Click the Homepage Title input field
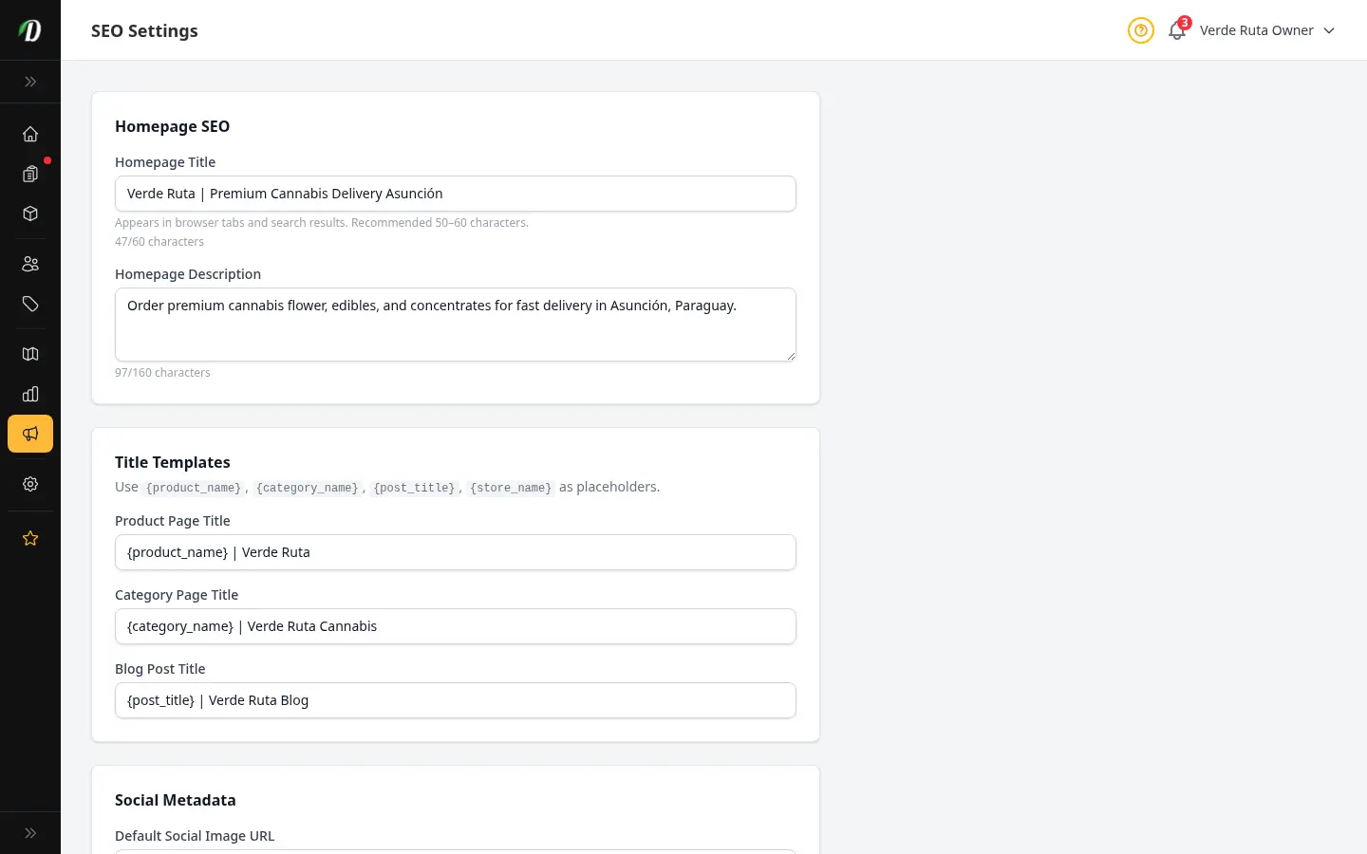1367x854 pixels. coord(456,194)
